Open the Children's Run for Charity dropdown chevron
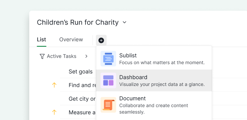This screenshot has height=120, width=247. point(124,22)
